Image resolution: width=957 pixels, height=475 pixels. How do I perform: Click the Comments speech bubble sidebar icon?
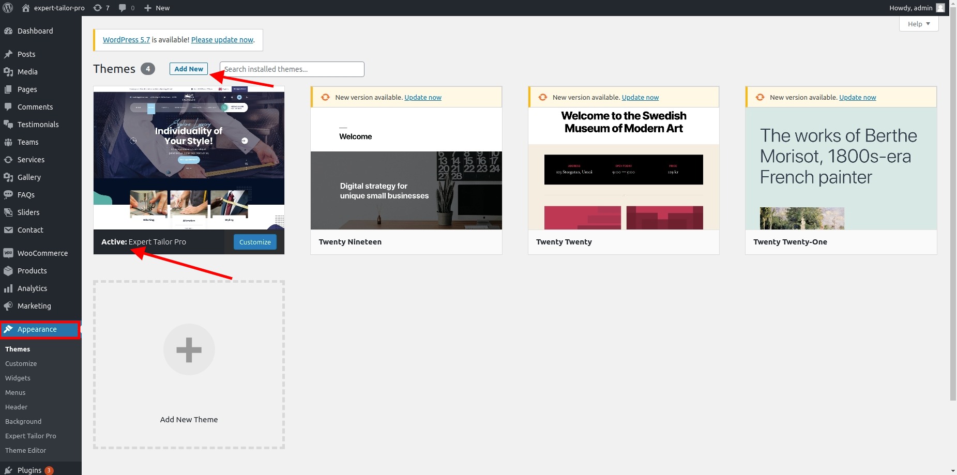click(8, 107)
